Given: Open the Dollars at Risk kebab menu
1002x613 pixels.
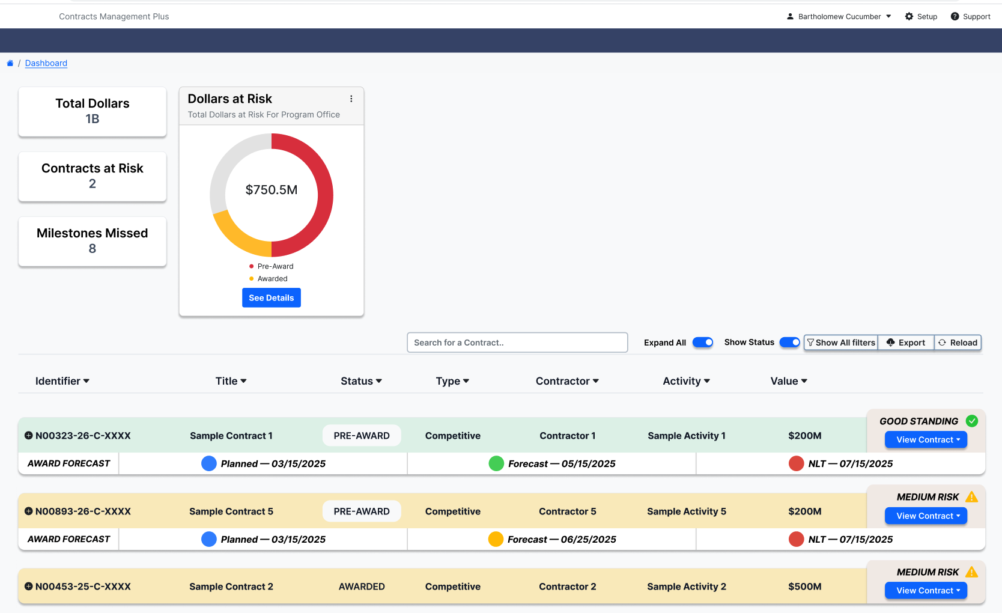Looking at the screenshot, I should (x=351, y=99).
